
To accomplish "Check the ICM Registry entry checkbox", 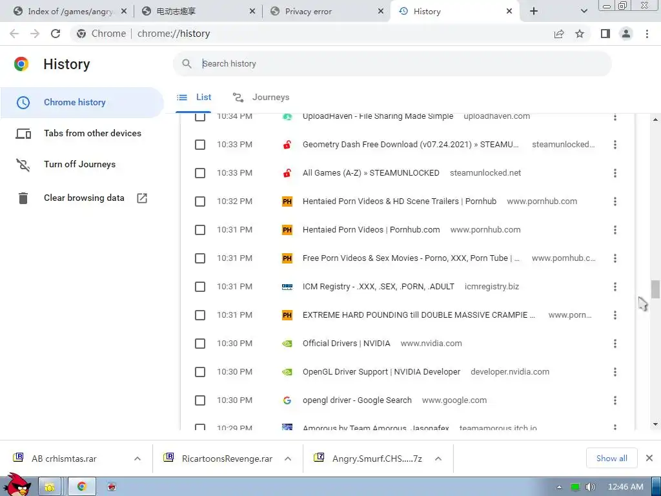I will click(x=200, y=287).
